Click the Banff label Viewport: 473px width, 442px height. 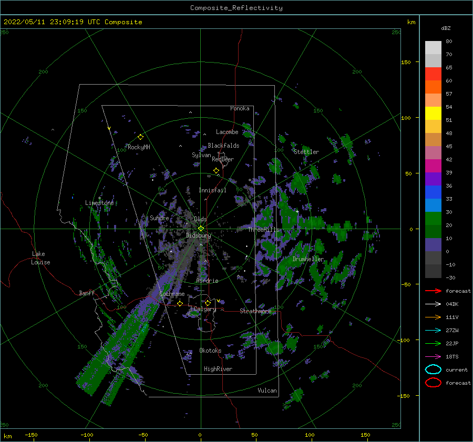(87, 293)
